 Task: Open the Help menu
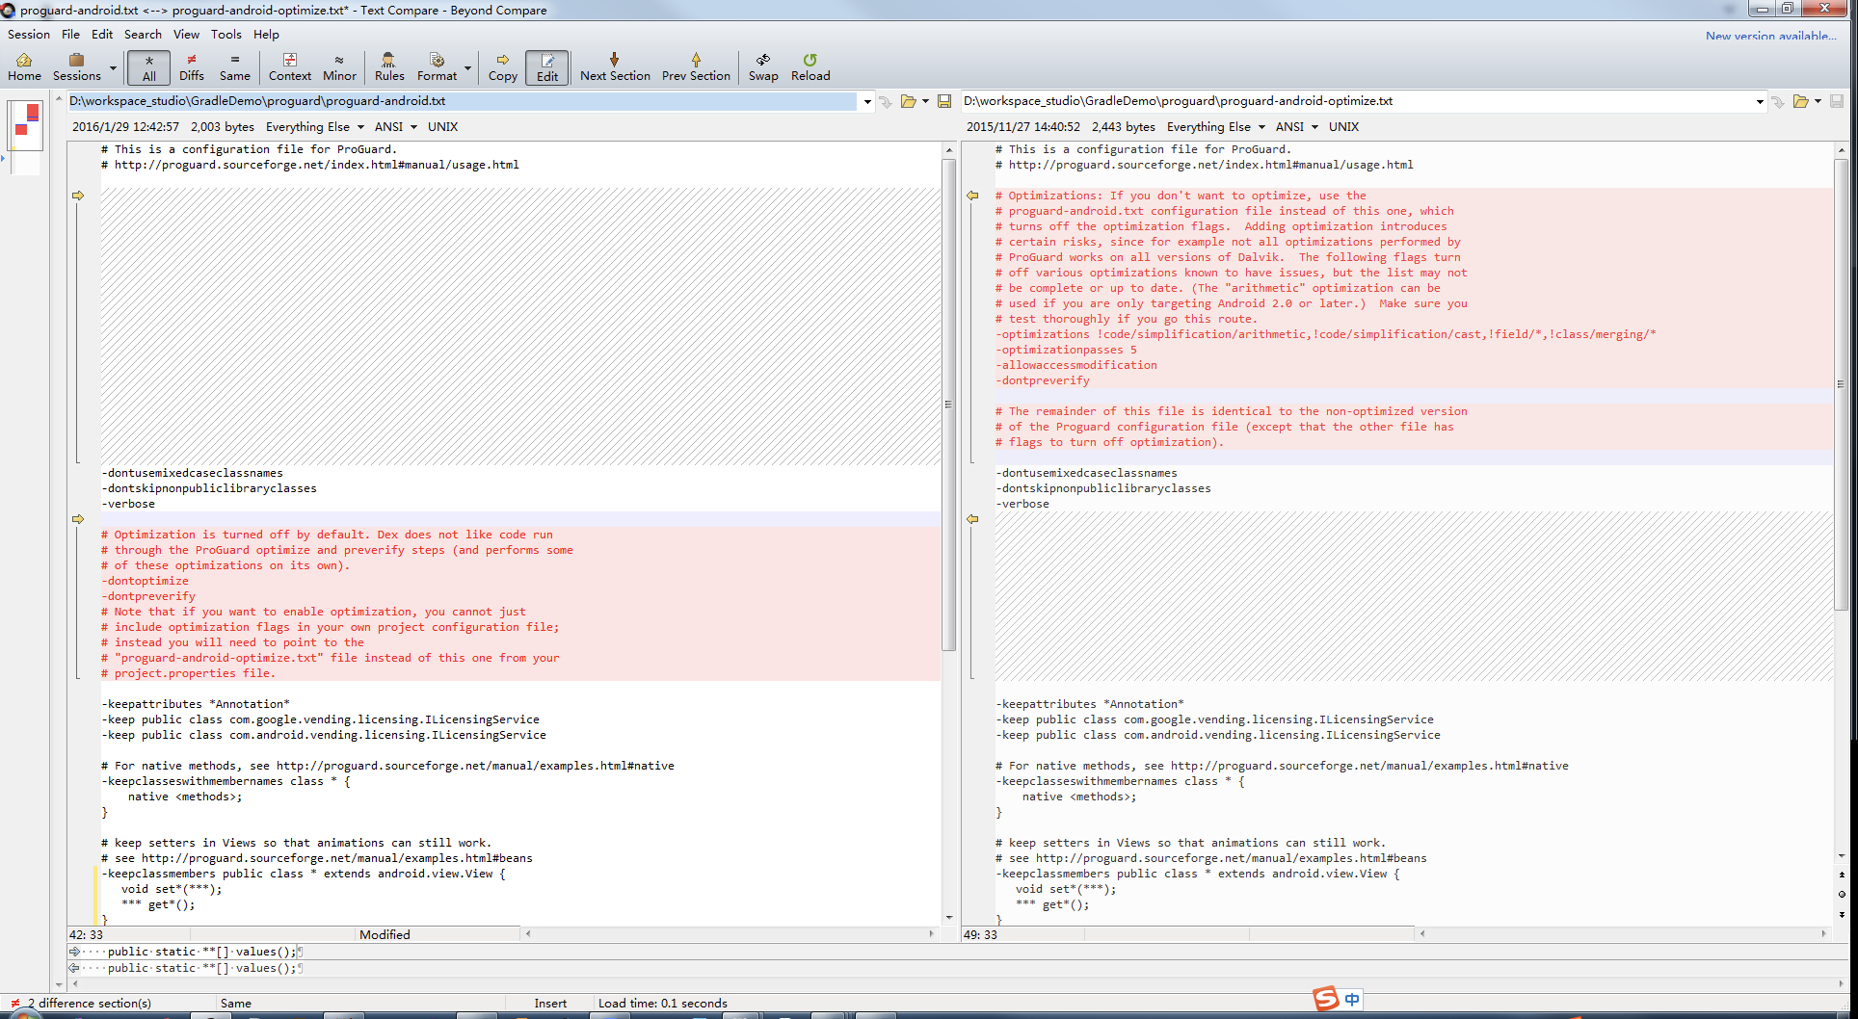pyautogui.click(x=266, y=34)
